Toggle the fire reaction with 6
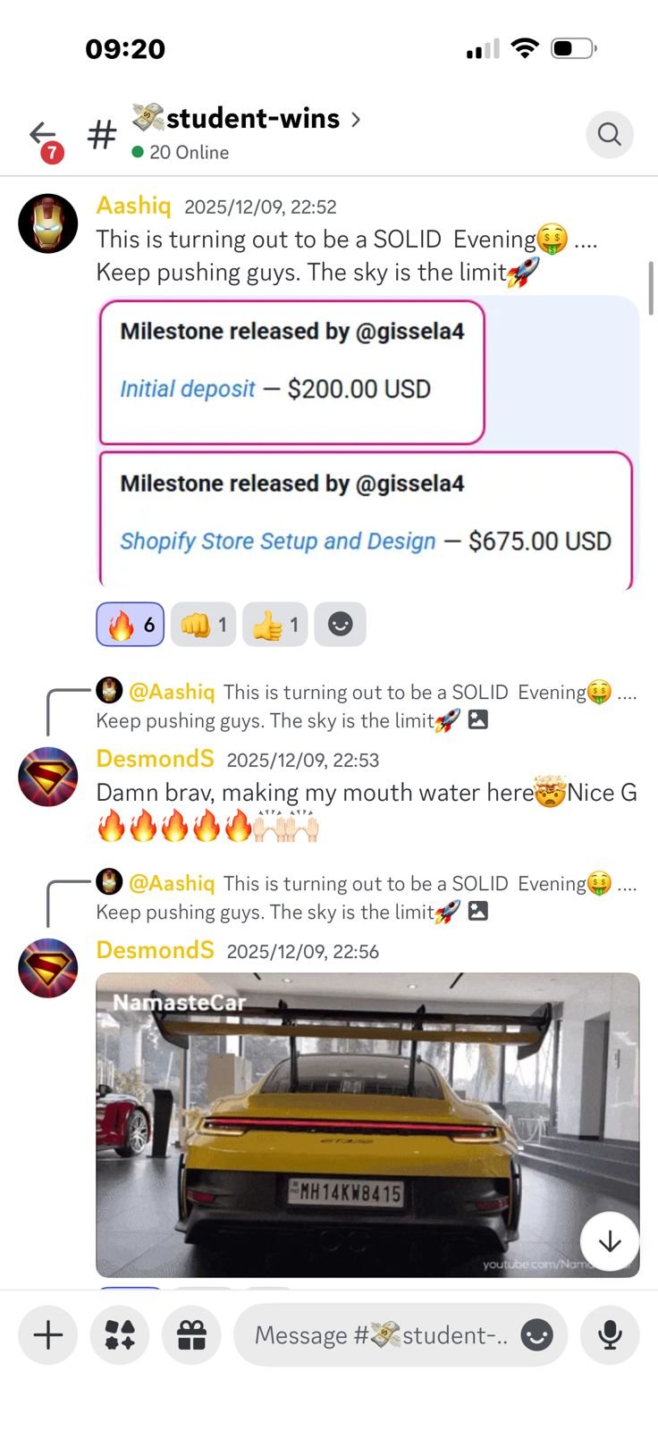The width and height of the screenshot is (658, 1430). [x=131, y=625]
